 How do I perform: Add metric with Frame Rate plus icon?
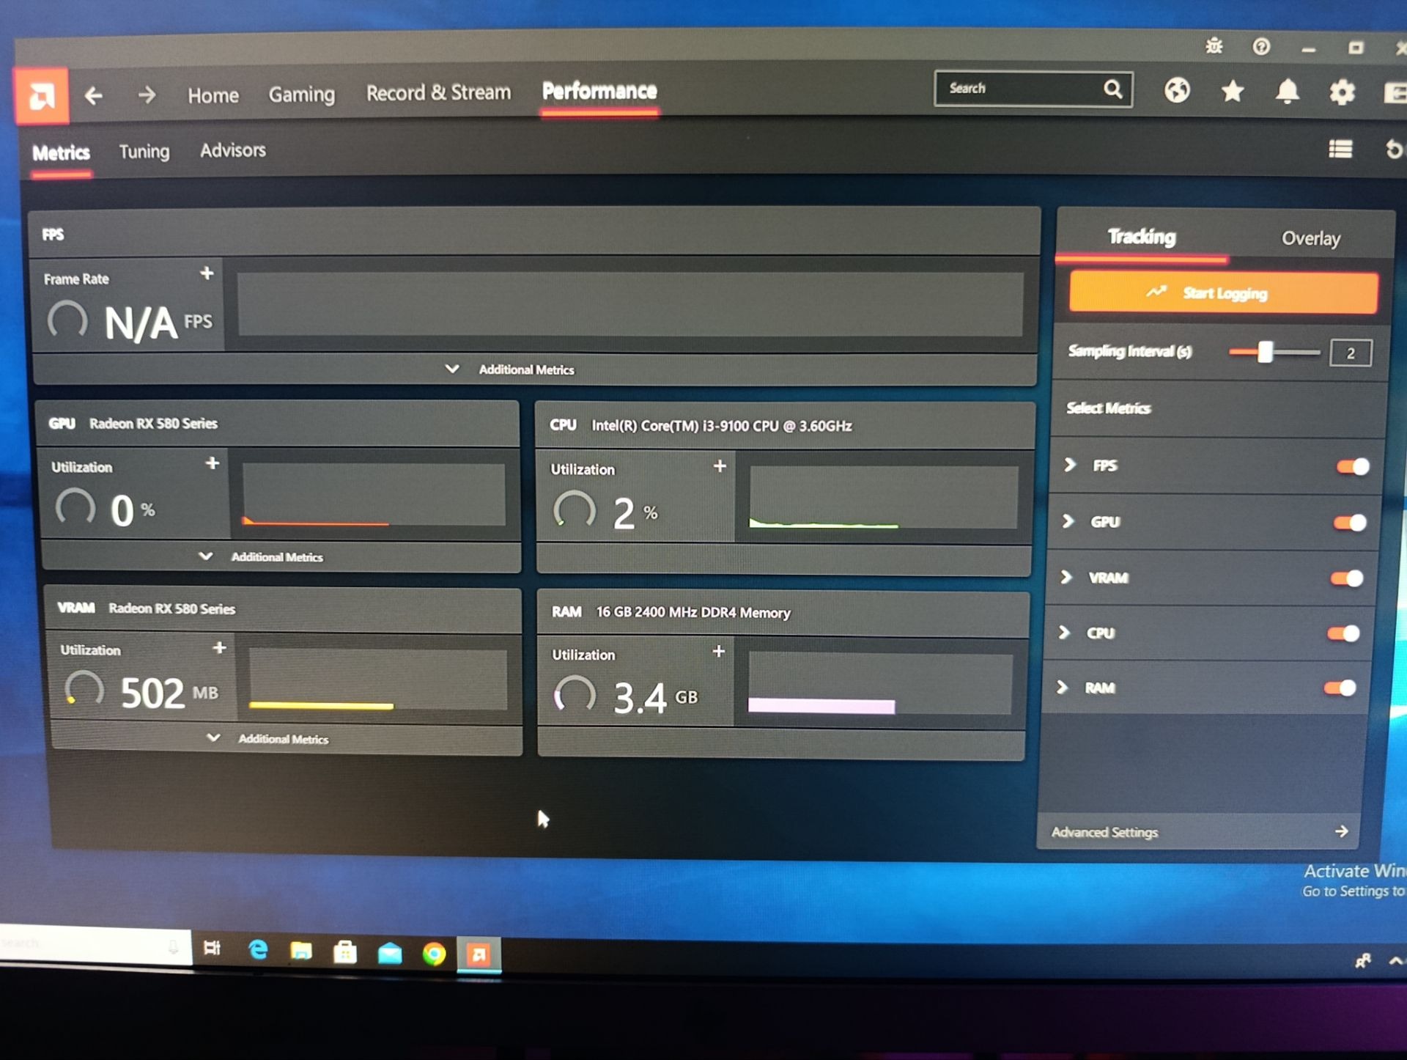click(x=207, y=273)
